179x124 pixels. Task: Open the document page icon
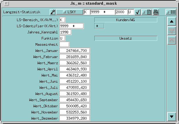149,12
